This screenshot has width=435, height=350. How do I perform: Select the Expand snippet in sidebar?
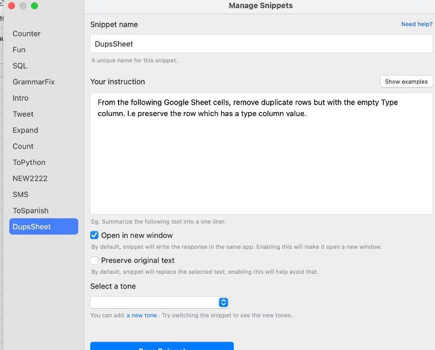pyautogui.click(x=26, y=130)
